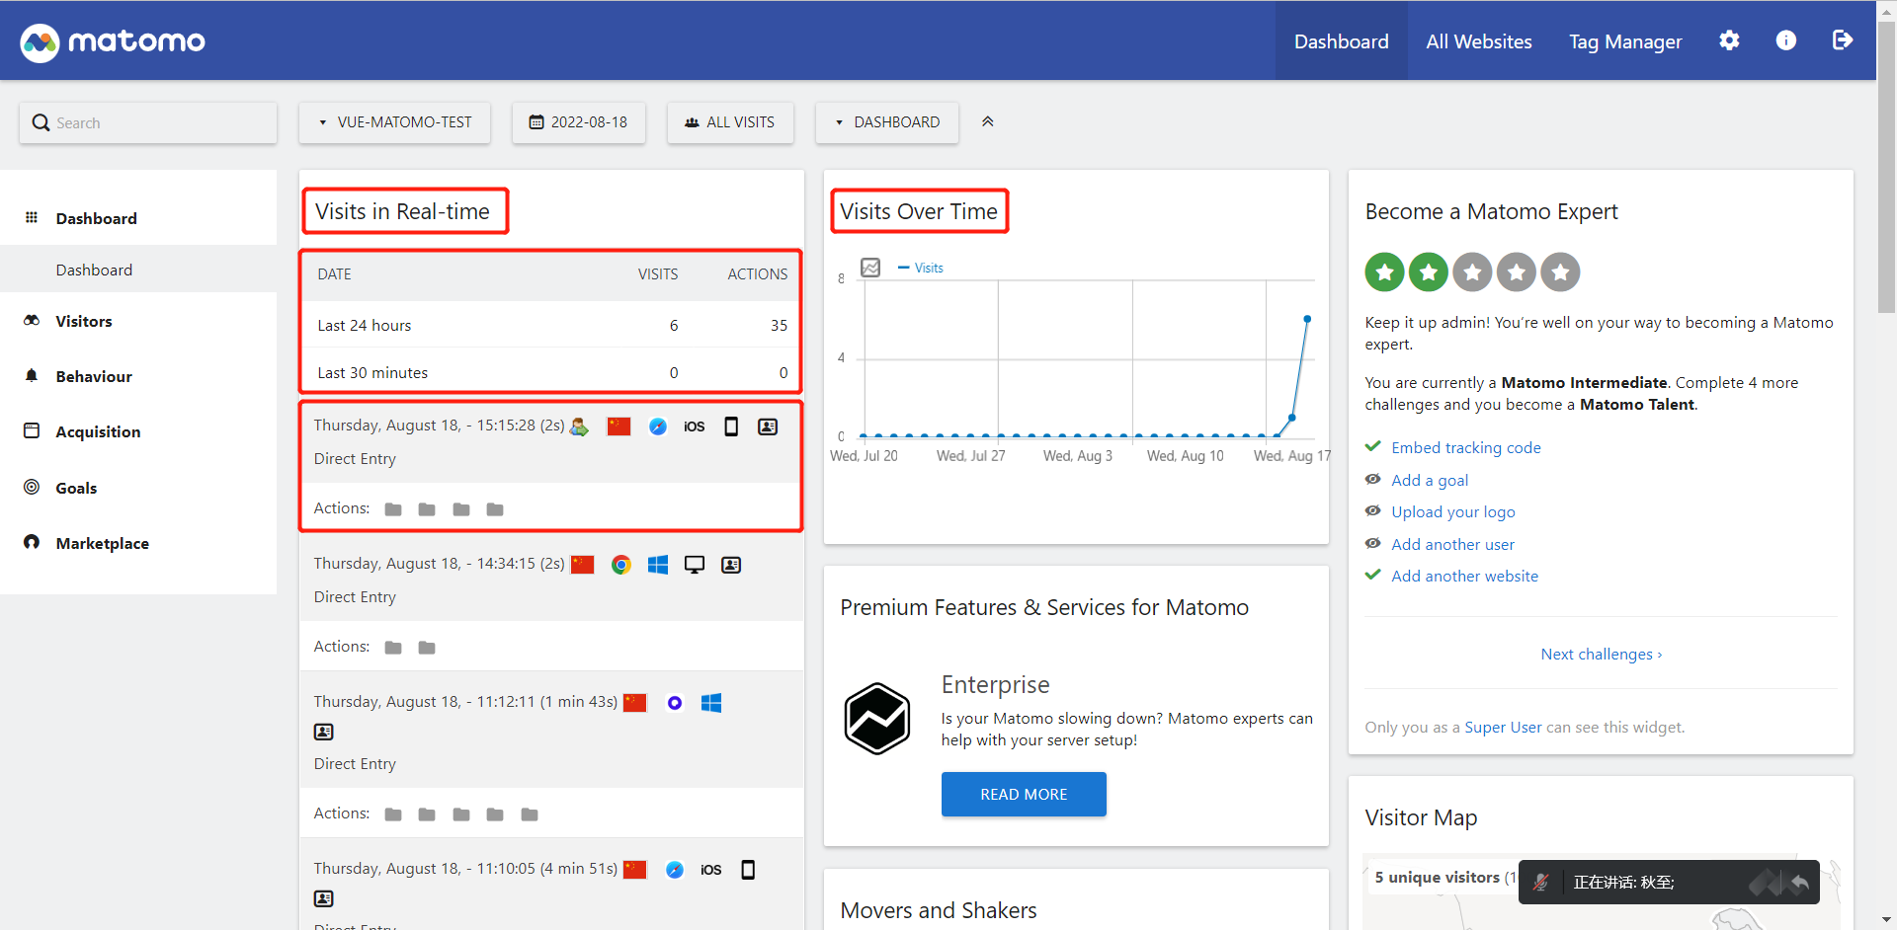Open the Administration settings gear icon
The image size is (1897, 930).
(1729, 40)
